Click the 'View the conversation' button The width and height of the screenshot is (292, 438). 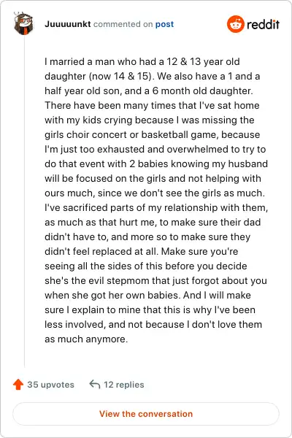click(x=146, y=414)
